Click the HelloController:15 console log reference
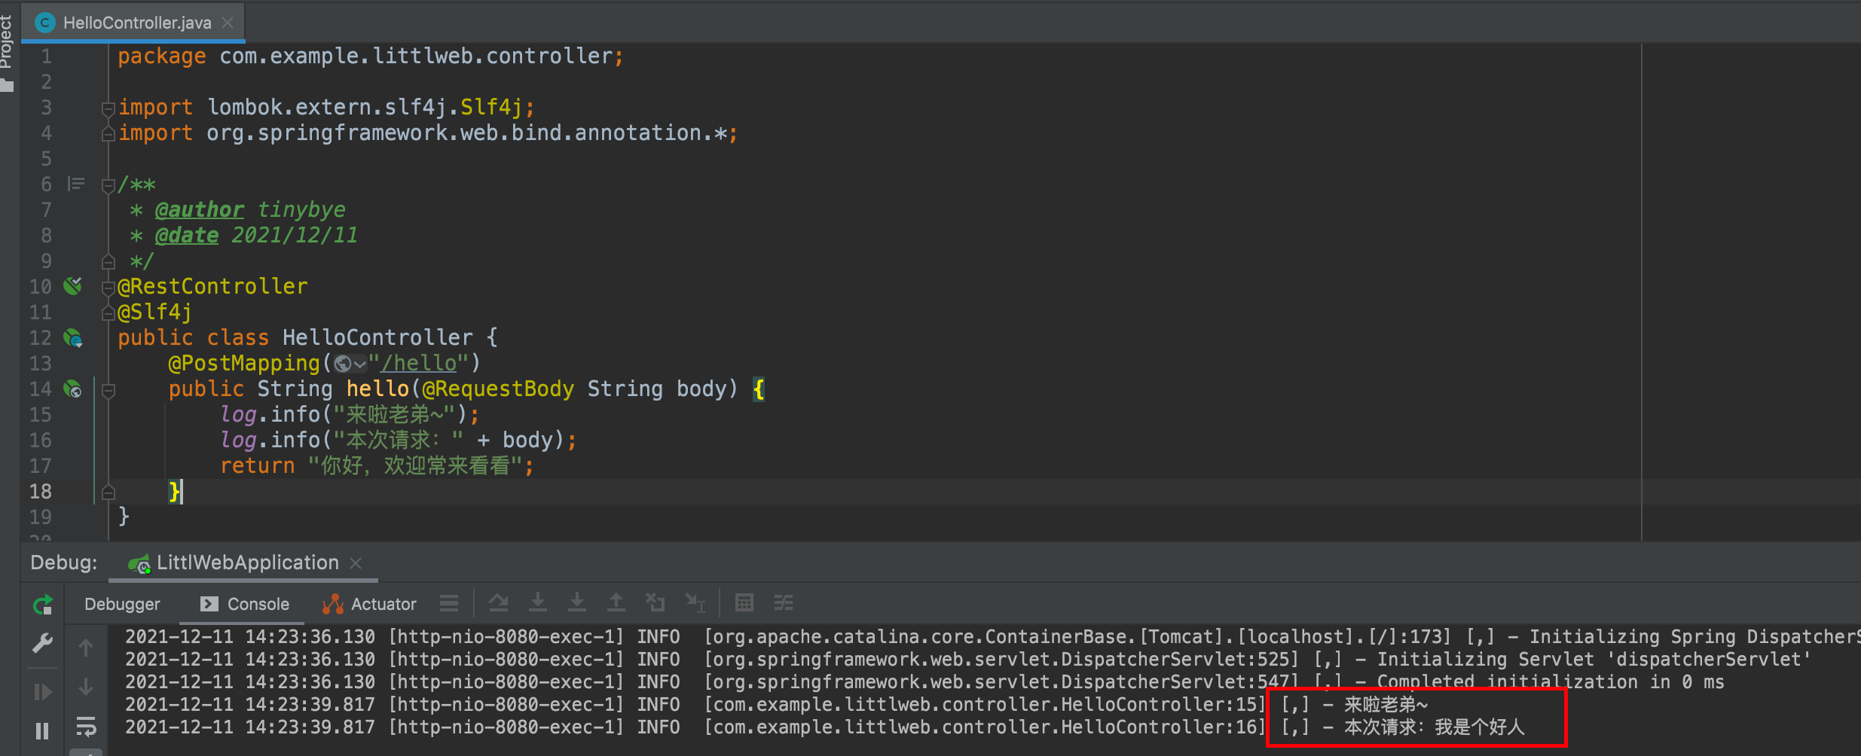This screenshot has width=1861, height=756. (x=985, y=705)
